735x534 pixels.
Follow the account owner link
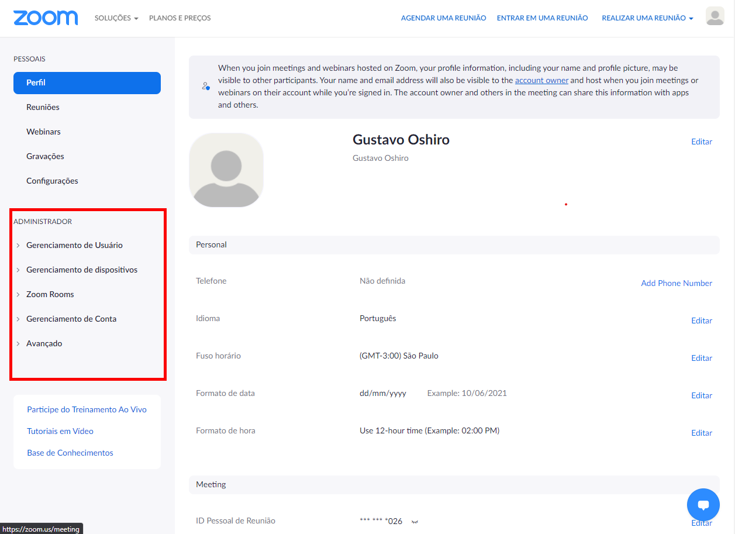tap(541, 80)
